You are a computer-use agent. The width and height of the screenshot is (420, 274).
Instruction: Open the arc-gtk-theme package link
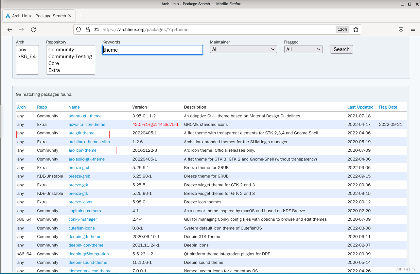81,133
